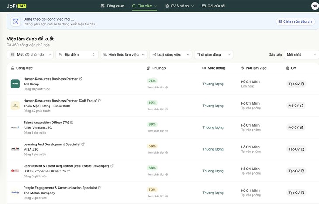Click Xem phân tích for 52% match
319x204 pixels.
pos(158,196)
